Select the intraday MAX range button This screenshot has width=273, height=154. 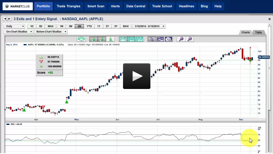click(51, 27)
